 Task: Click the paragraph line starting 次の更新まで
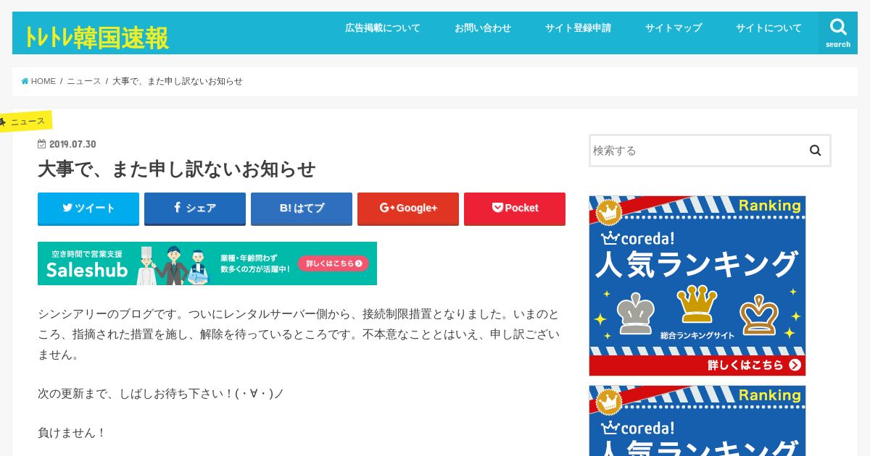tap(161, 394)
